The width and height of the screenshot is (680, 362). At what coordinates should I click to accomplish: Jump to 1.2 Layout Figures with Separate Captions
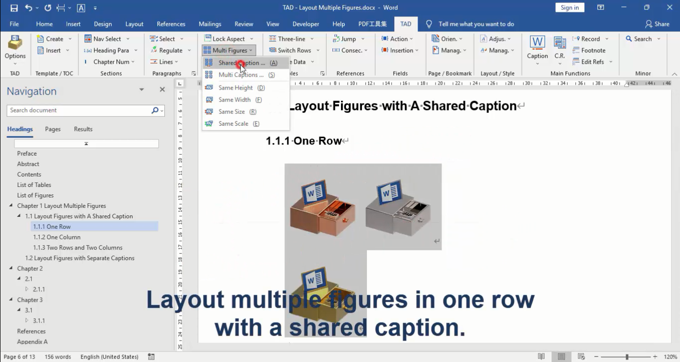pyautogui.click(x=80, y=258)
